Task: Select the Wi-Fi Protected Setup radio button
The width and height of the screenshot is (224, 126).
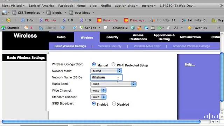Action: coord(113,64)
